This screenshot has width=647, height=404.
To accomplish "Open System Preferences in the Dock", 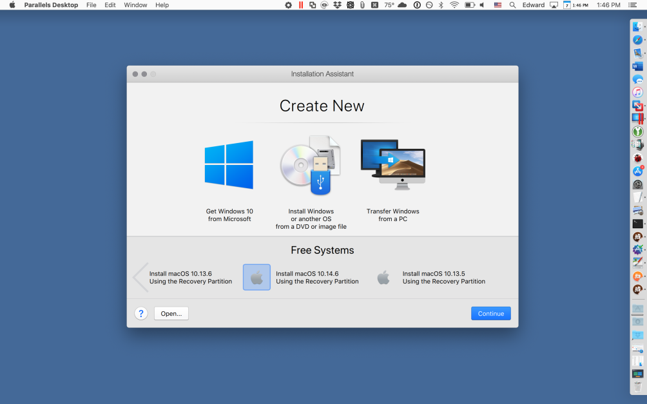I will pyautogui.click(x=637, y=184).
